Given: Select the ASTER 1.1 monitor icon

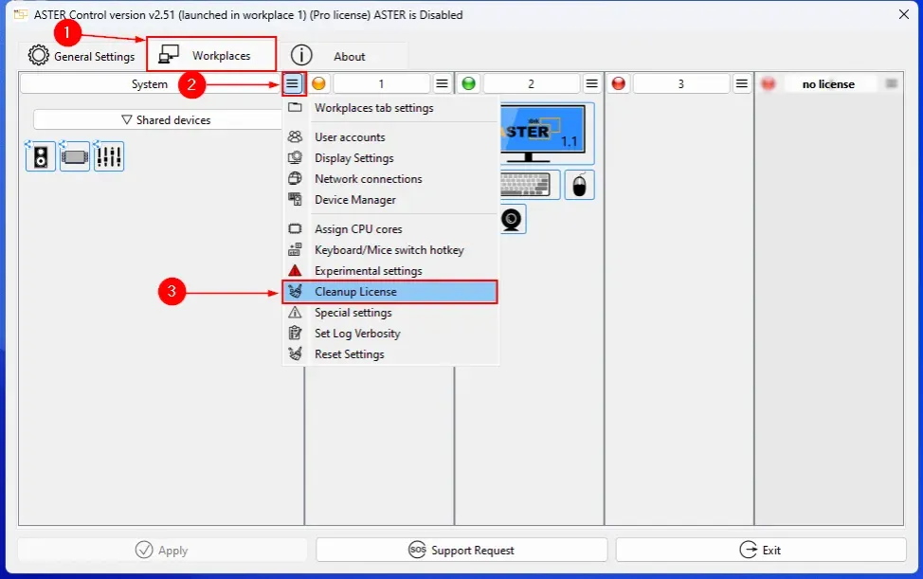Looking at the screenshot, I should (545, 130).
